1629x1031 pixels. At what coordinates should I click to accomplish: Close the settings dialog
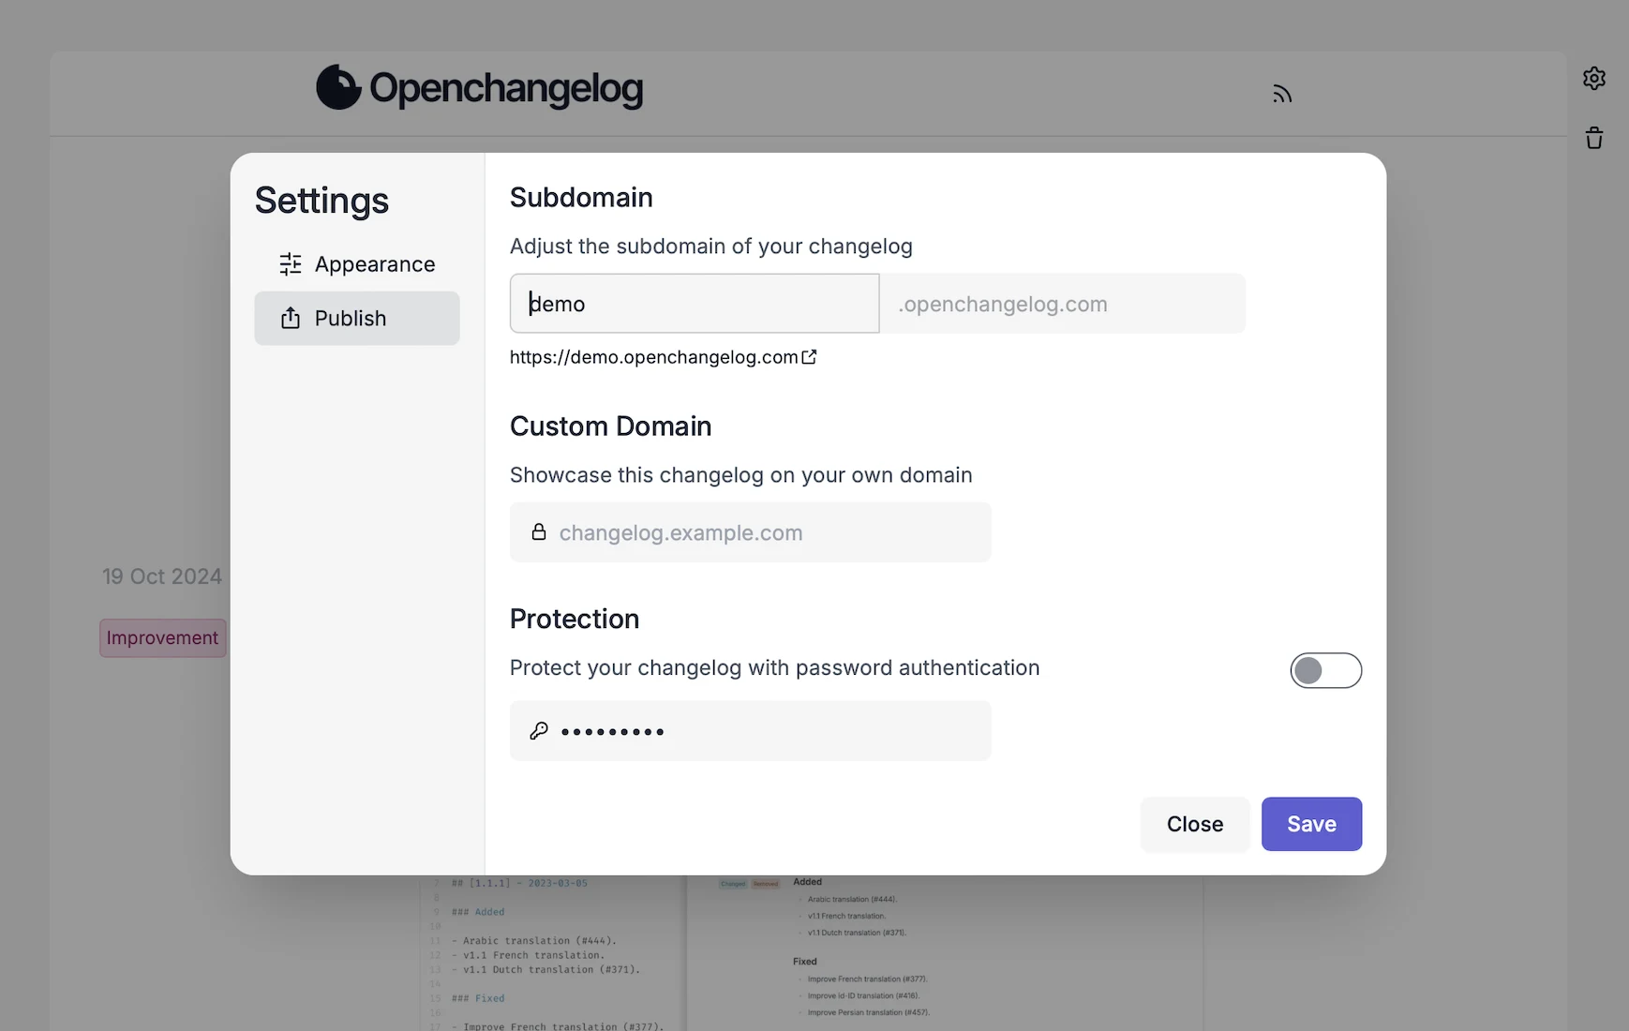click(1195, 824)
